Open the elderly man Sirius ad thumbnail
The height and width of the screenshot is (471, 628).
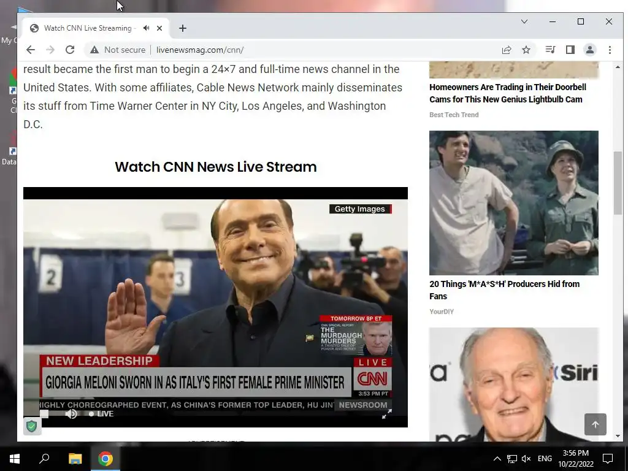tap(514, 385)
